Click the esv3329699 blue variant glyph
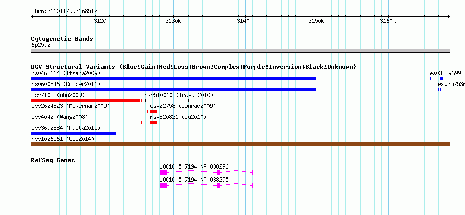The height and width of the screenshot is (215, 465). pos(440,78)
